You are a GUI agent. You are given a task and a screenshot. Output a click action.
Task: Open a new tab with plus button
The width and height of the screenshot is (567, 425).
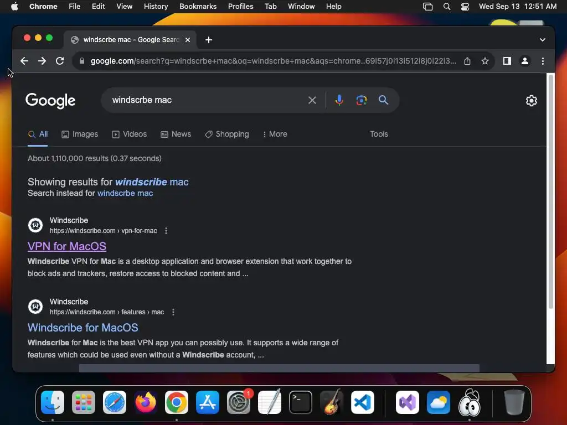point(209,40)
